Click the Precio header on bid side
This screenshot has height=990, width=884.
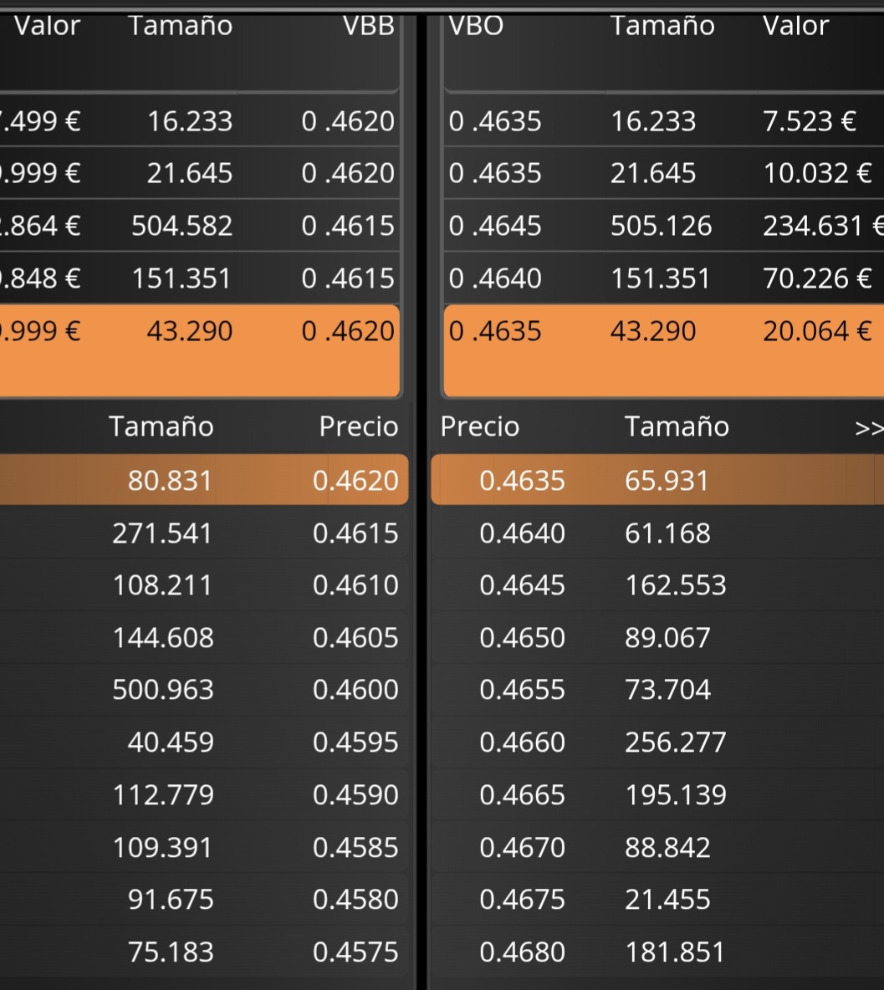coord(359,426)
